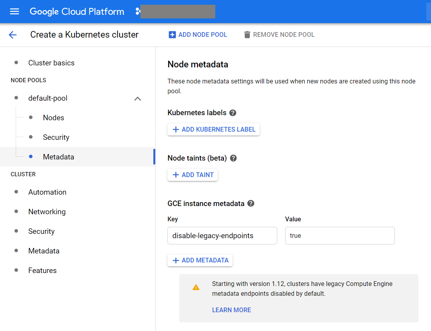Click the Remove Node Pool label
This screenshot has width=431, height=331.
pos(284,34)
